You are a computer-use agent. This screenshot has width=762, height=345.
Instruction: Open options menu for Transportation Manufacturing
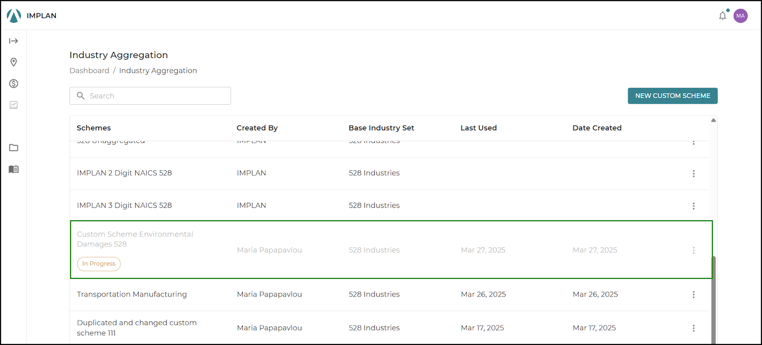pos(693,295)
